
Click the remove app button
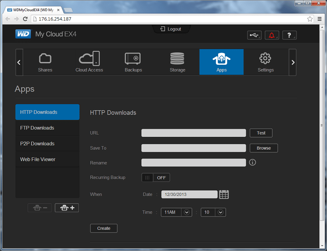tap(40, 208)
